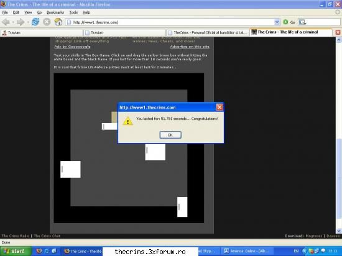Open Firefox icon in quick launch
Screen dimensions: 342x256
click(x=39, y=251)
